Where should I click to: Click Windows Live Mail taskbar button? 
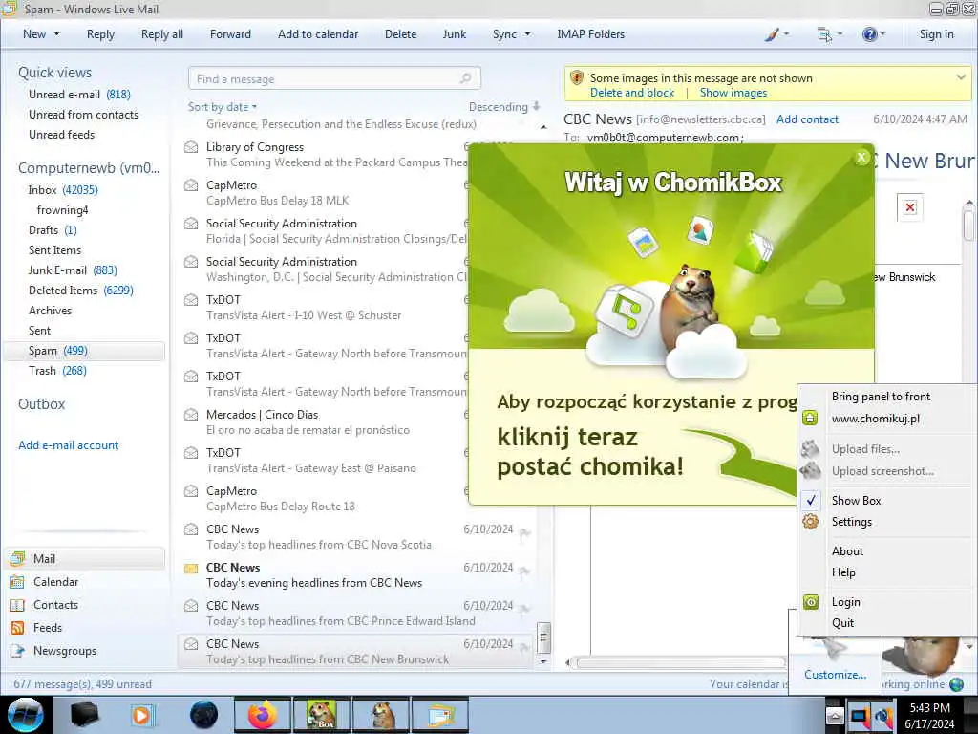tap(439, 715)
